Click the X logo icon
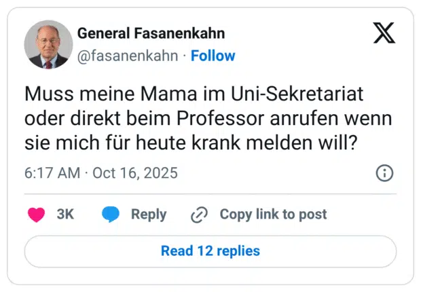 (384, 33)
